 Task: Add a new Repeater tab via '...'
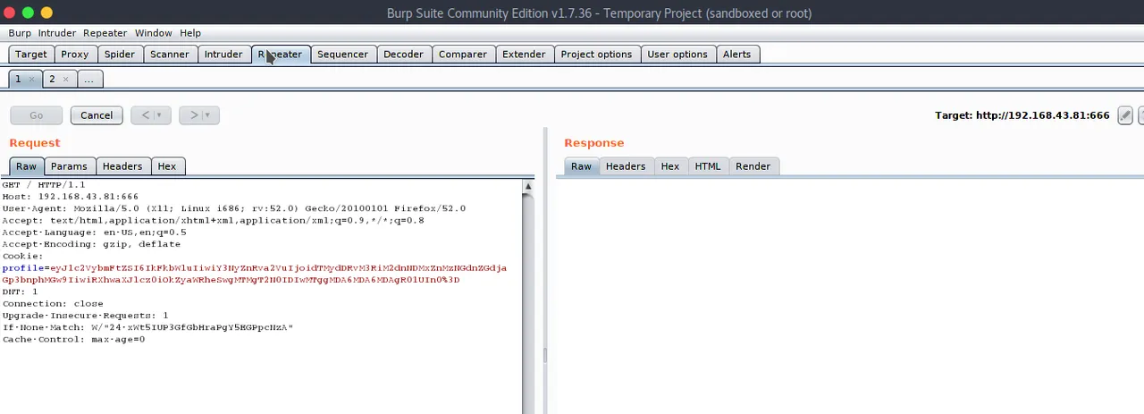pyautogui.click(x=88, y=79)
